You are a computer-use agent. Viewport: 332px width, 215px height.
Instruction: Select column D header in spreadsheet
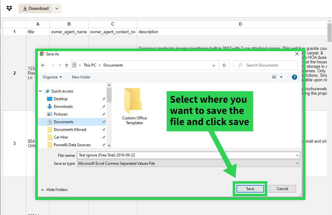coord(232,24)
